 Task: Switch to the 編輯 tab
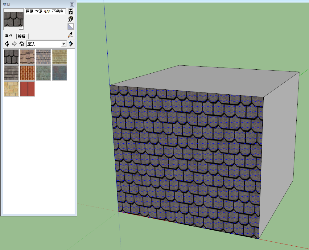pyautogui.click(x=22, y=36)
